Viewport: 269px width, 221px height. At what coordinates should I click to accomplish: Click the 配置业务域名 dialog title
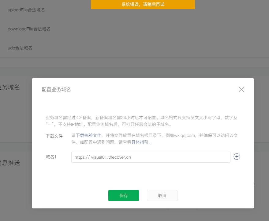(x=56, y=90)
